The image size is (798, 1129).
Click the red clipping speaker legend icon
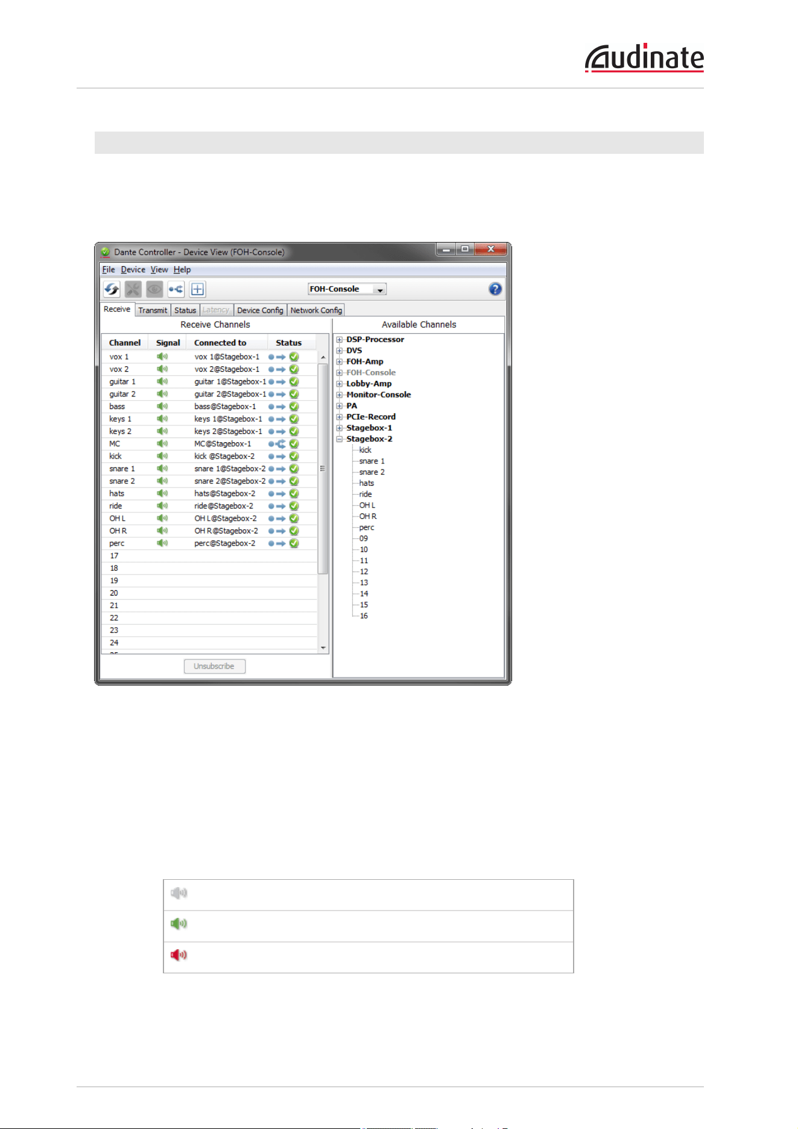click(179, 955)
